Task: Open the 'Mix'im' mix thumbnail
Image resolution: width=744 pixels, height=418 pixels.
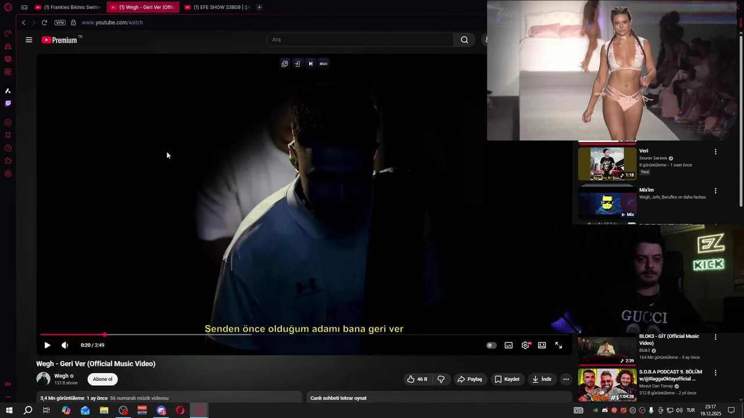Action: tap(607, 203)
